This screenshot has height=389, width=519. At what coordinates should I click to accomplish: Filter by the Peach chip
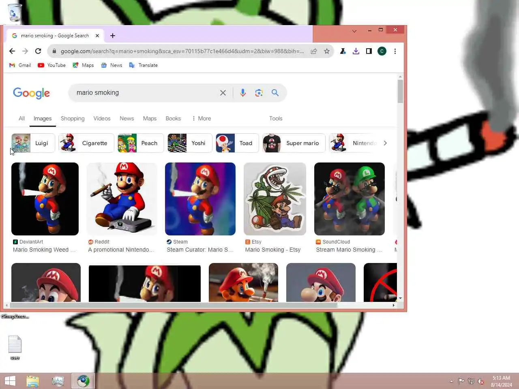pyautogui.click(x=141, y=143)
